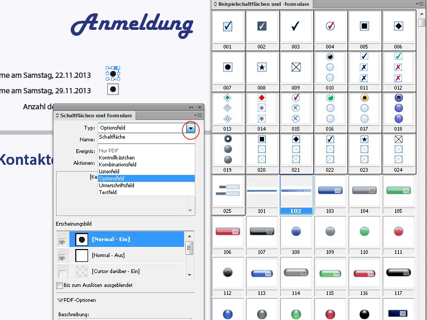Activate Beispielschaltflächen und -formulare tab

click(x=262, y=4)
